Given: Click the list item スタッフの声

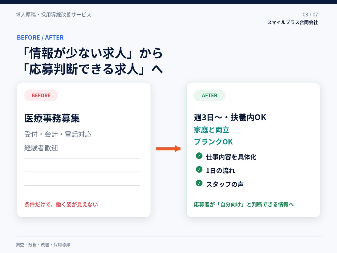Looking at the screenshot, I should click(225, 184).
